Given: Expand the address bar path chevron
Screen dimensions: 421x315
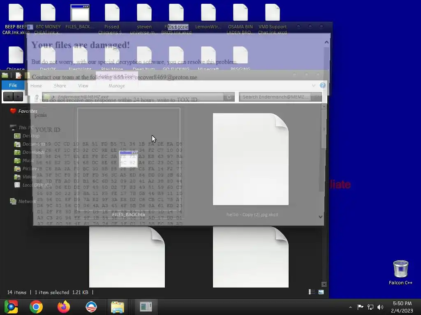Looking at the screenshot, I should tap(54, 97).
